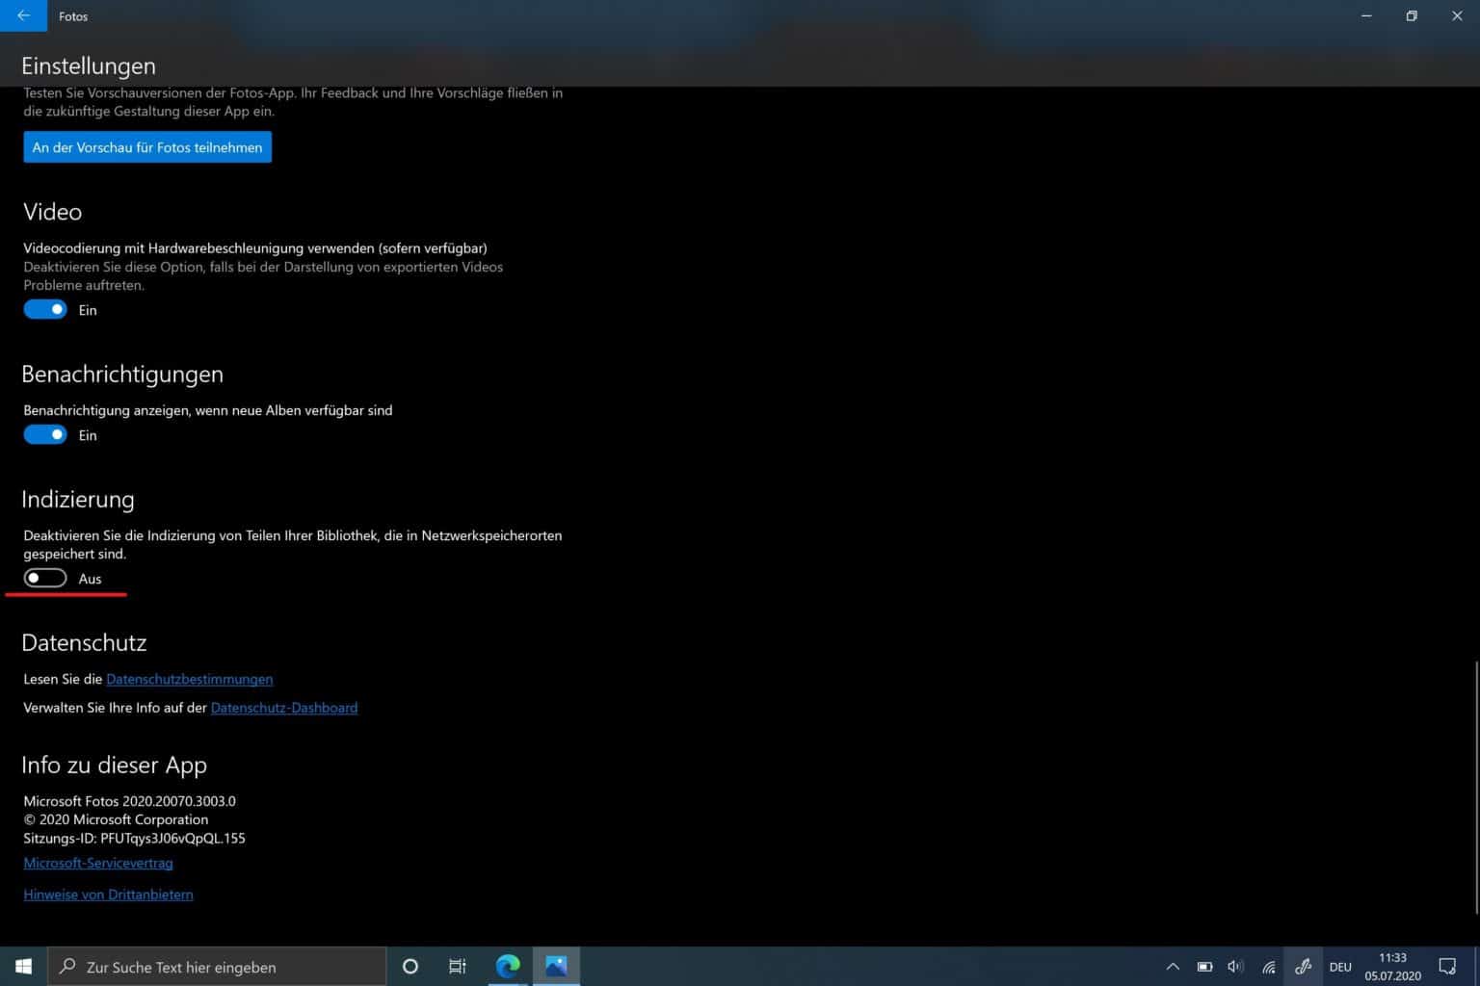Open the Windows Ink Workspace tray icon
1480x986 pixels.
tap(1303, 967)
